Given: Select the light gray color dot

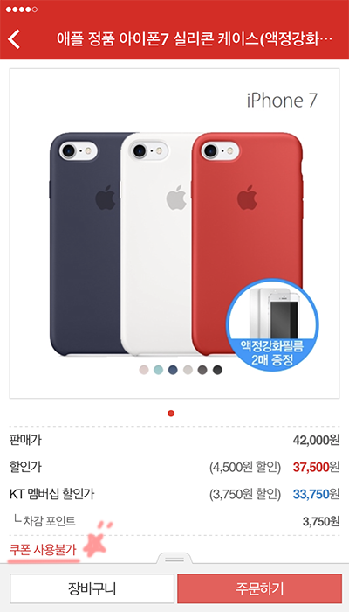Looking at the screenshot, I should (188, 370).
